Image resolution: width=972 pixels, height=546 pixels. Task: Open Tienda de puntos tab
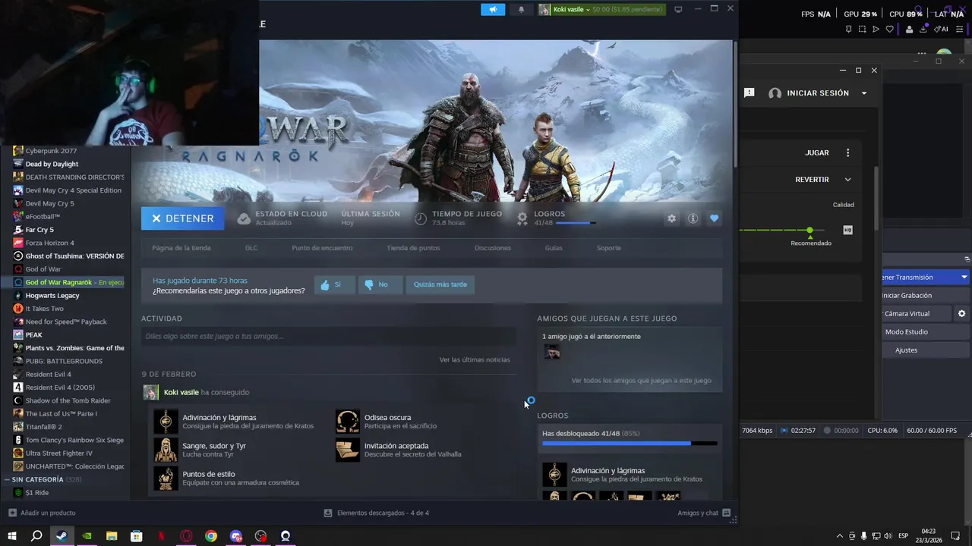(x=413, y=248)
